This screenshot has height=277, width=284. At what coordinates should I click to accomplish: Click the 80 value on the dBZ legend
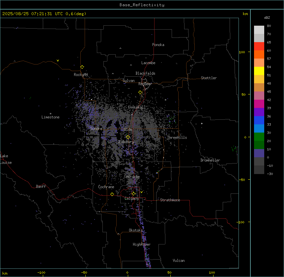click(x=269, y=26)
